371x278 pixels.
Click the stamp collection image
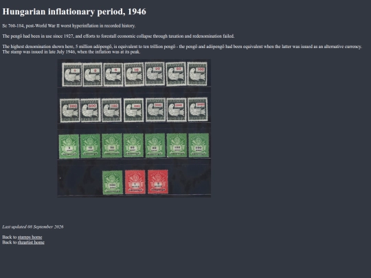click(x=134, y=128)
